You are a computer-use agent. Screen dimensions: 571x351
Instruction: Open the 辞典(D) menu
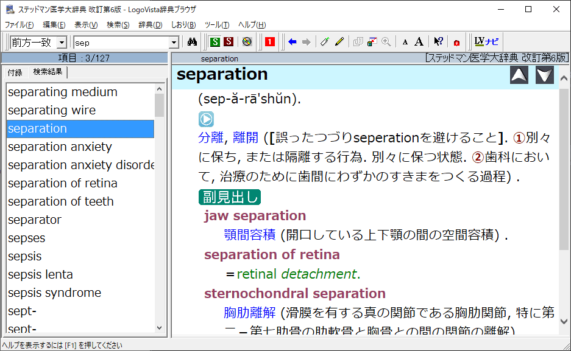(x=150, y=25)
